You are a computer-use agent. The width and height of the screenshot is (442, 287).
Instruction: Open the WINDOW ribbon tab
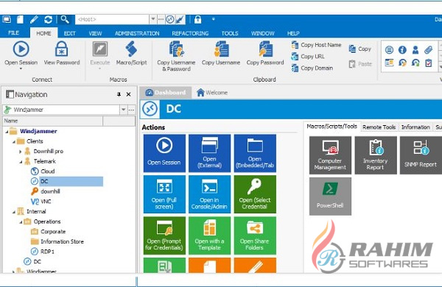click(x=263, y=33)
